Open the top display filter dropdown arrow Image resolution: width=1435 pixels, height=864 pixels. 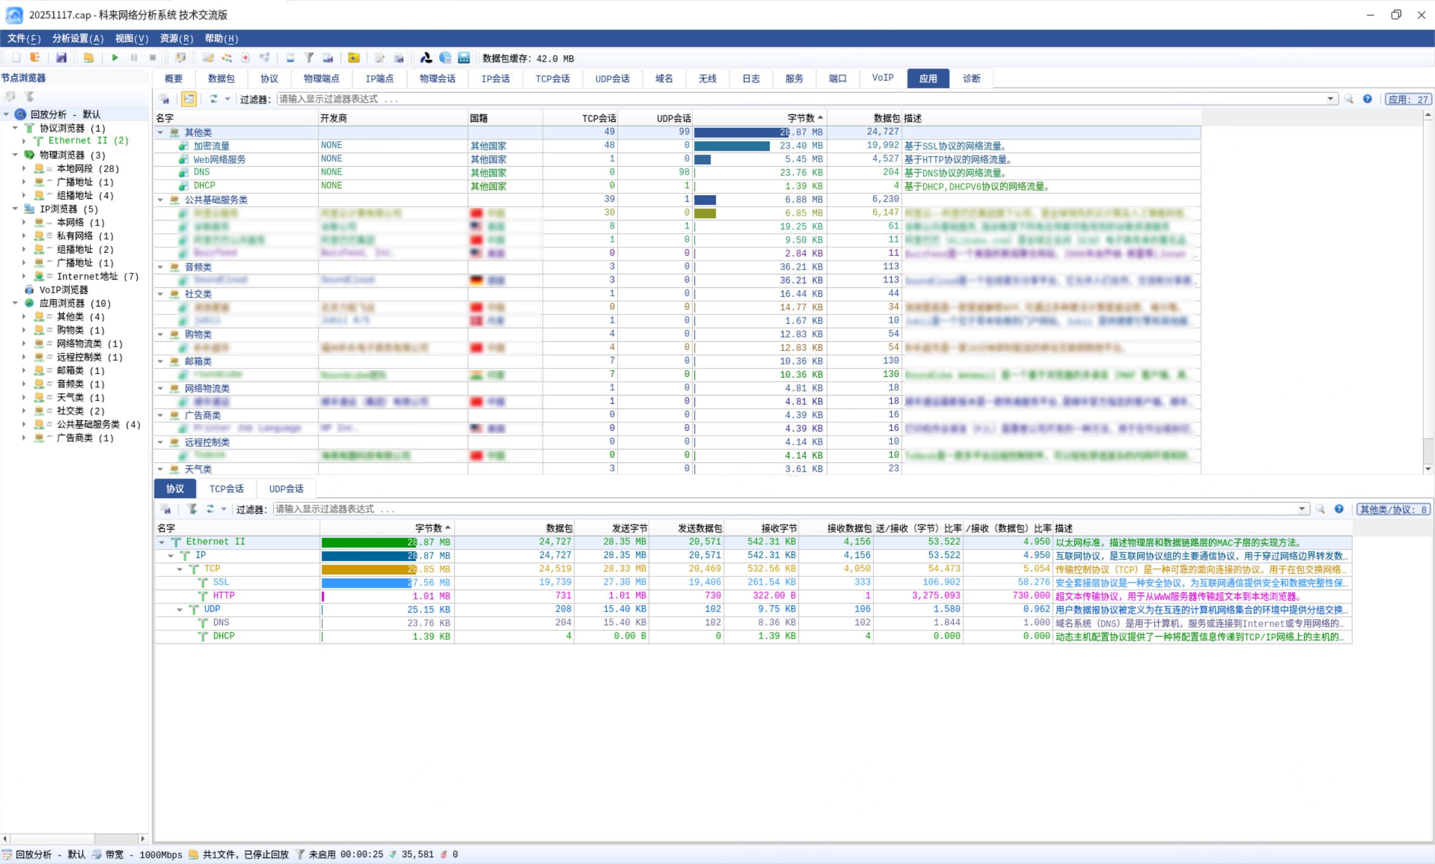(x=1330, y=99)
